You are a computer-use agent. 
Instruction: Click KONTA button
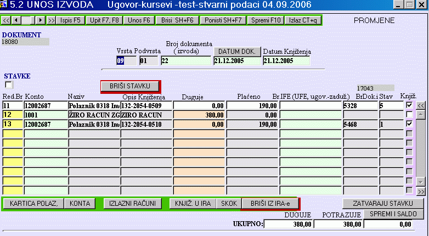tap(80, 204)
